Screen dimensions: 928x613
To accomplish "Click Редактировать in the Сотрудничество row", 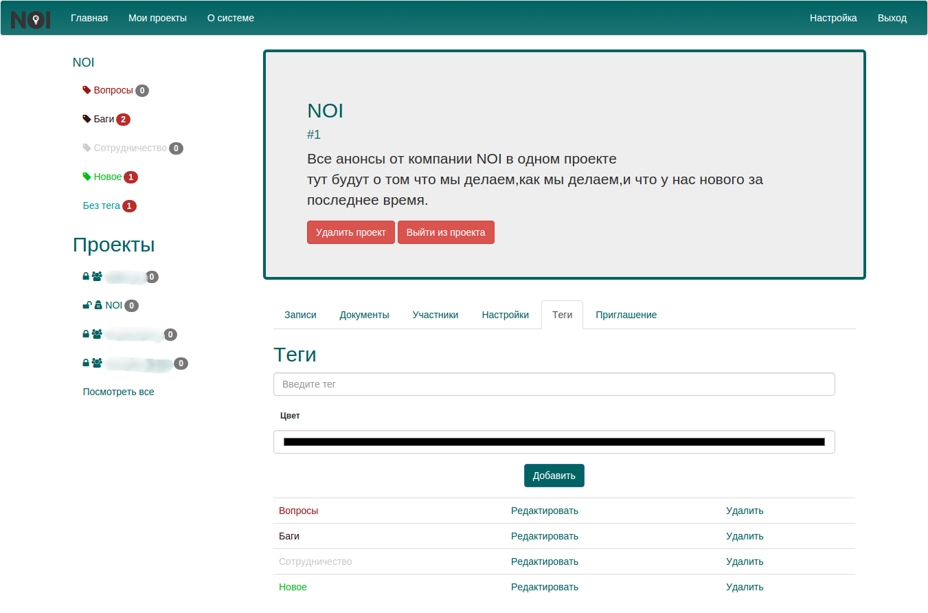I will 545,561.
